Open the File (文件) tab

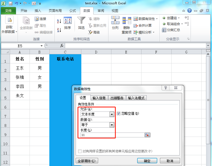click(8, 11)
